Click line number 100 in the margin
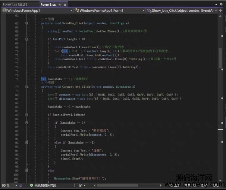 (x=16, y=175)
